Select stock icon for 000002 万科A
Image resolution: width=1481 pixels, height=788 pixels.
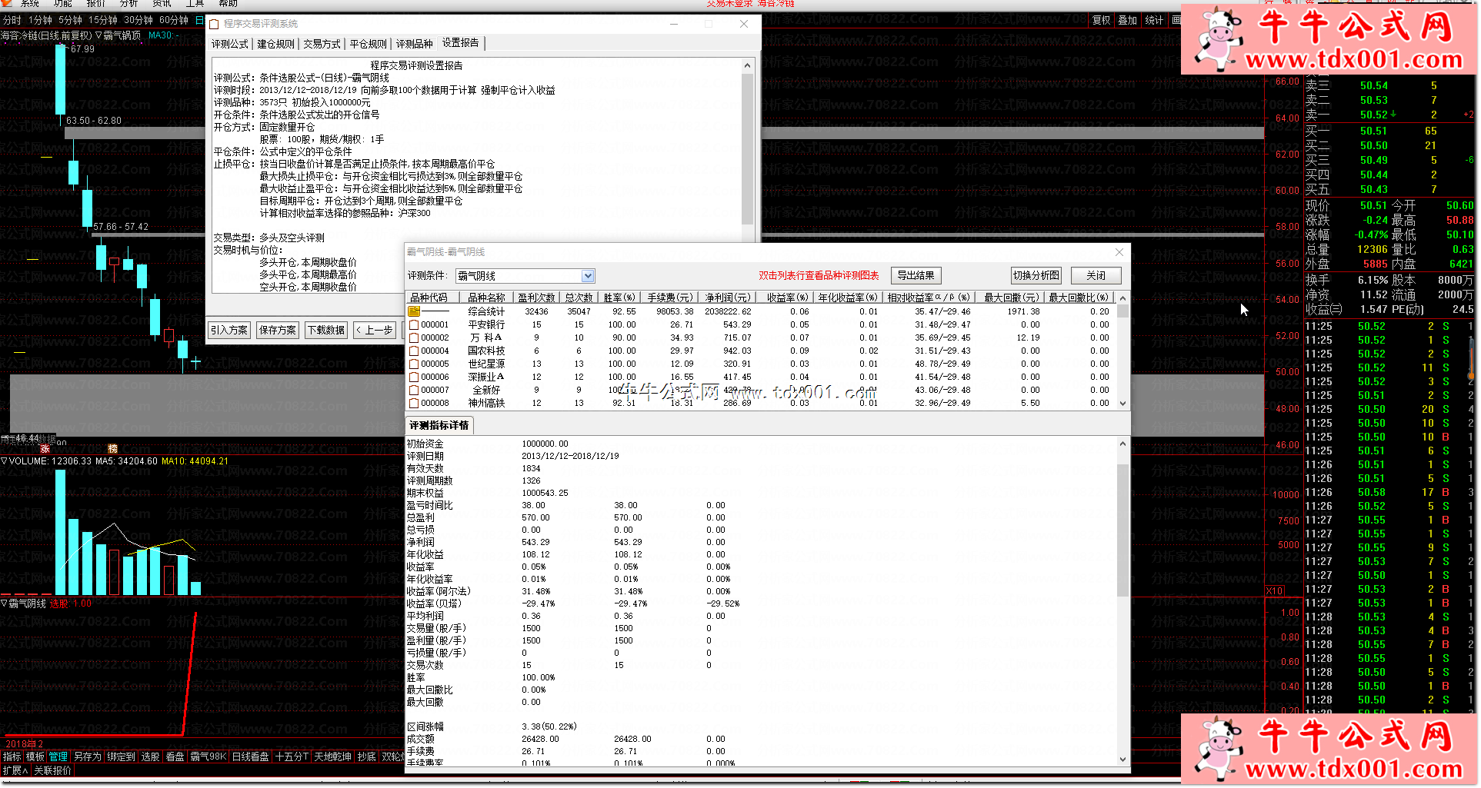pyautogui.click(x=414, y=337)
